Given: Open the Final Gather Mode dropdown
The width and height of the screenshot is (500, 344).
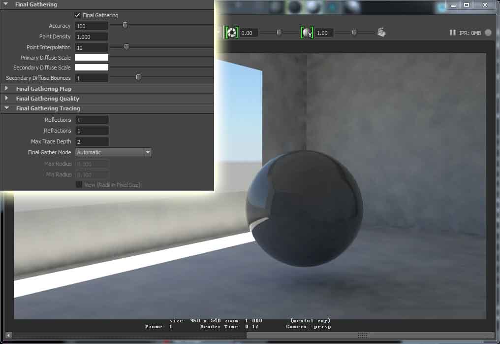Looking at the screenshot, I should [x=113, y=152].
